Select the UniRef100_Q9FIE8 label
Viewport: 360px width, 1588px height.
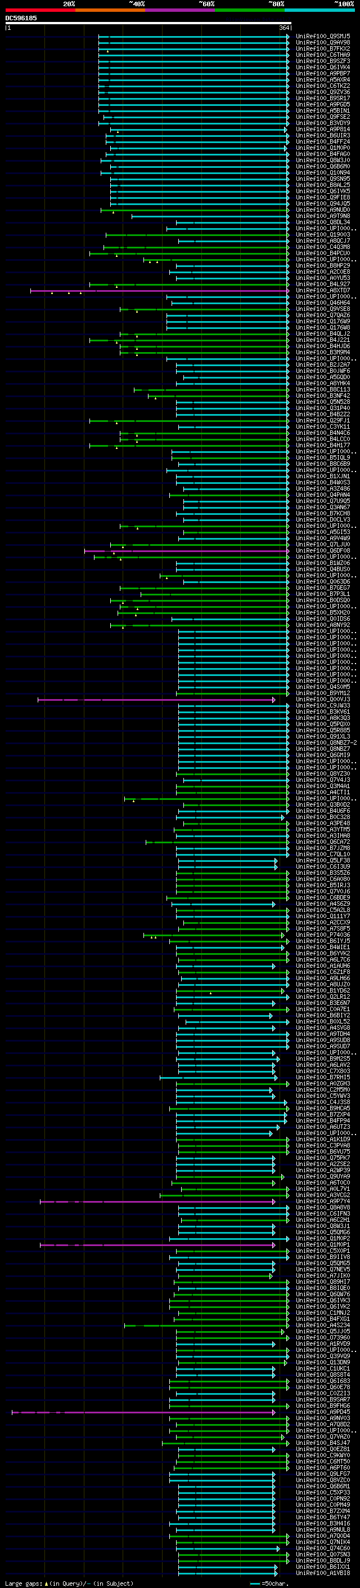point(323,197)
